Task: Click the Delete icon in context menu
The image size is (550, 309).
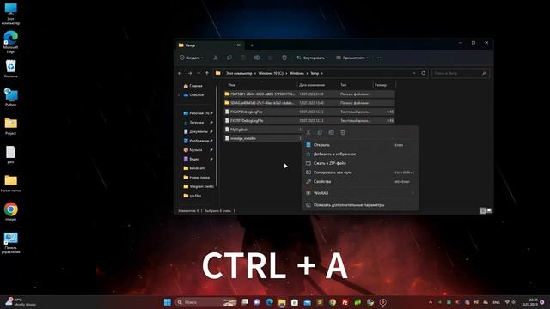Action: [343, 133]
